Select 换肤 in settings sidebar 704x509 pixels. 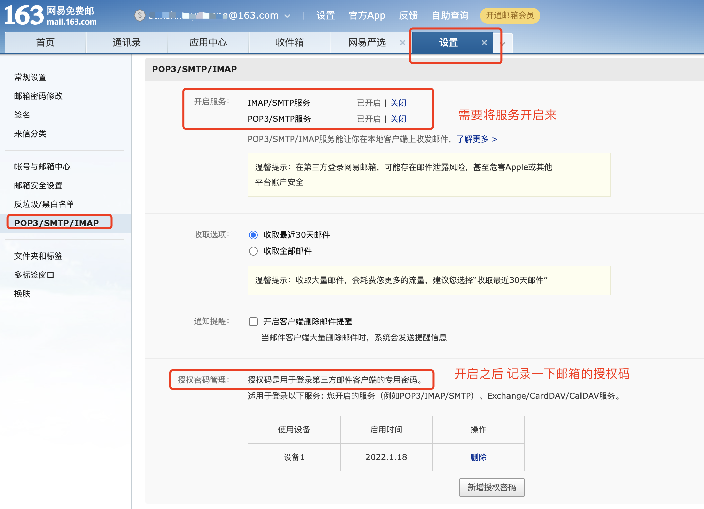(x=22, y=293)
